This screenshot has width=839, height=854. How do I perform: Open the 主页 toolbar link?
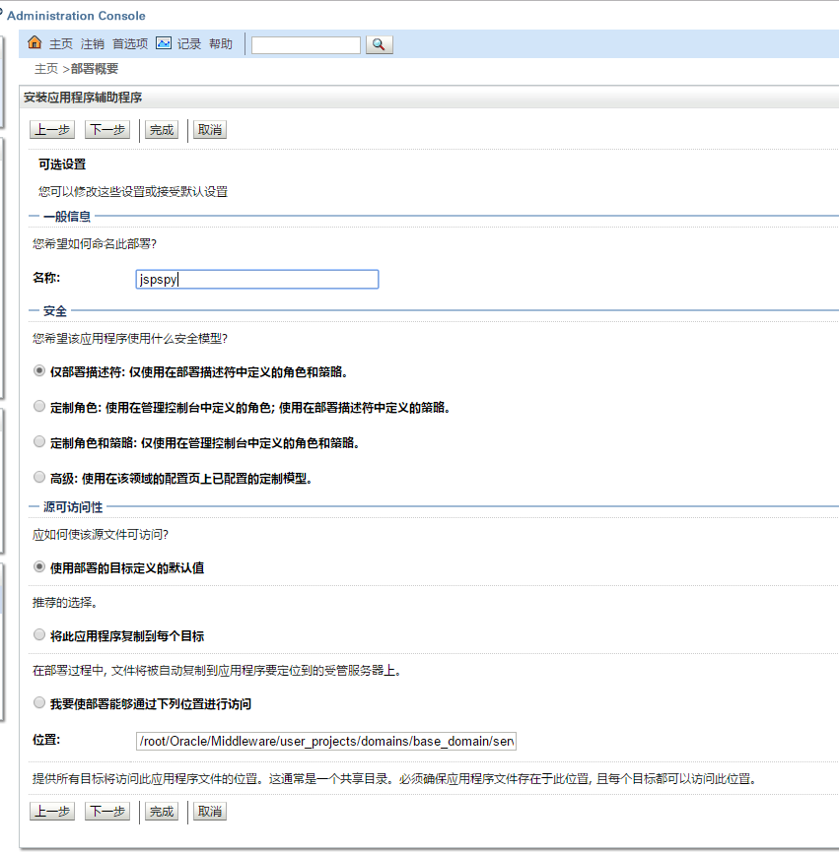61,43
